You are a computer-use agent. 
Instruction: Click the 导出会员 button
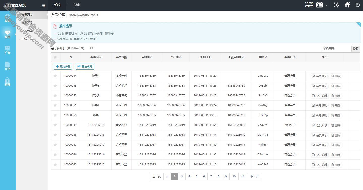pos(85,67)
